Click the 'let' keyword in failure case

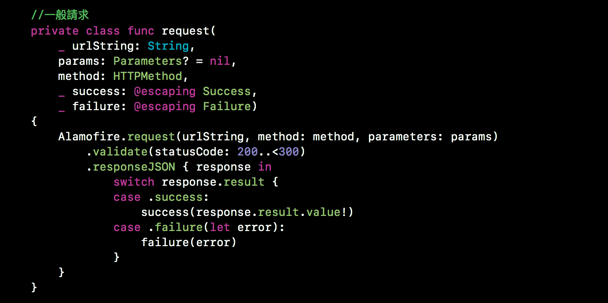[220, 227]
